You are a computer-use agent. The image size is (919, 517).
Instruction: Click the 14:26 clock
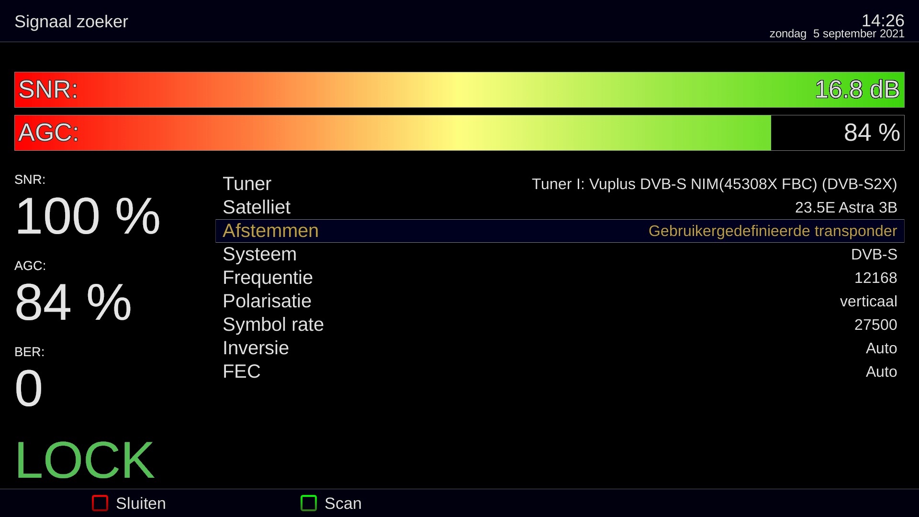click(883, 20)
